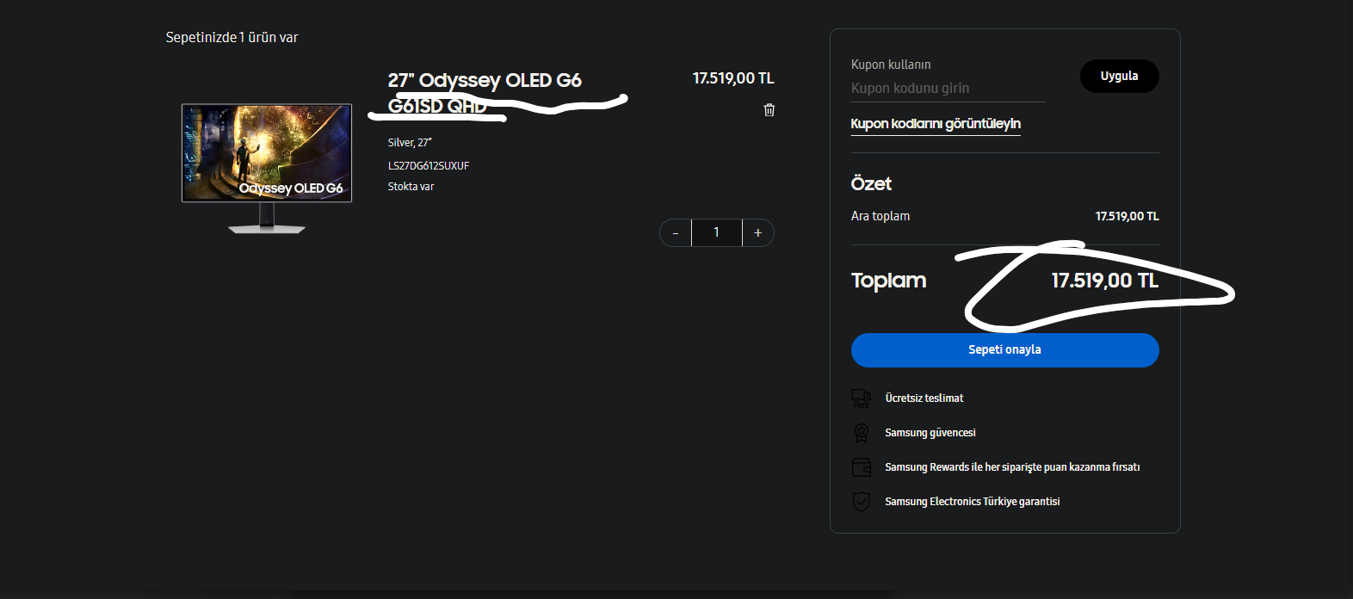Screen dimensions: 1353x599
Task: Confirm cart with Sepeti onayla button
Action: point(1004,350)
